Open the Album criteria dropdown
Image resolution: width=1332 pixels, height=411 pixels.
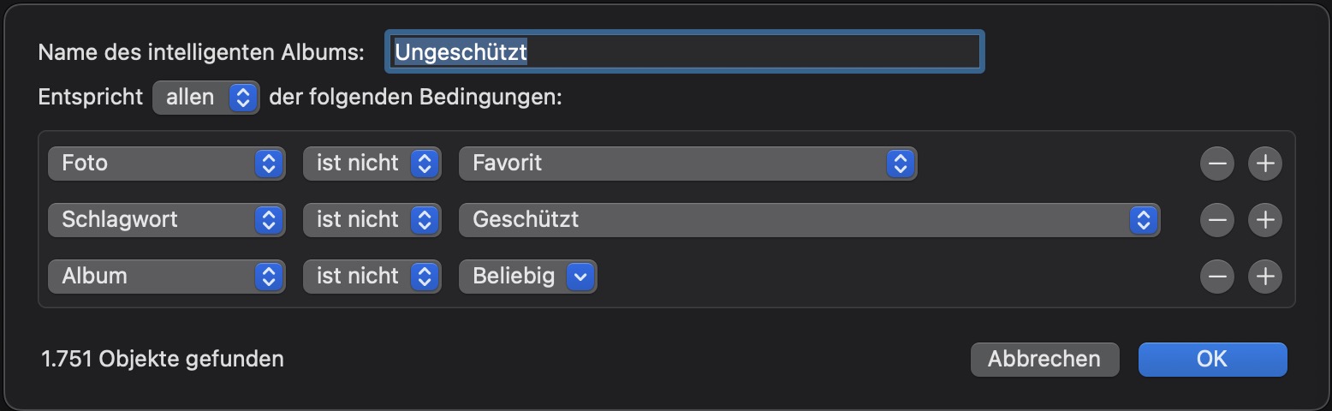(x=166, y=277)
